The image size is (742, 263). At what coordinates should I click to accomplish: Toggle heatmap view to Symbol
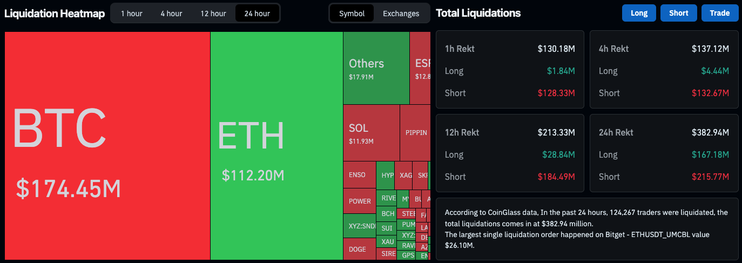352,14
